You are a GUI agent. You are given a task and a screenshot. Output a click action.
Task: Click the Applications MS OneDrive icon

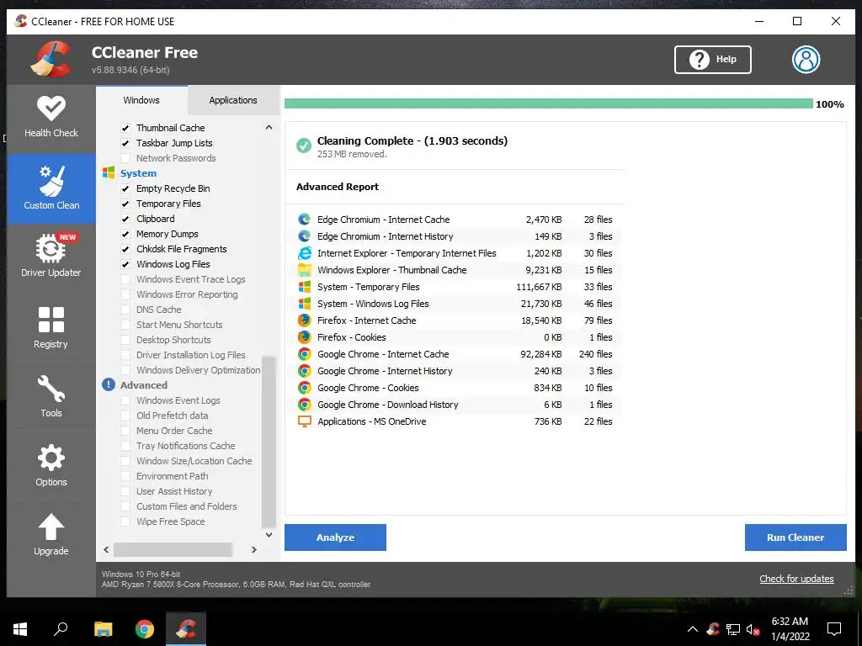point(304,421)
